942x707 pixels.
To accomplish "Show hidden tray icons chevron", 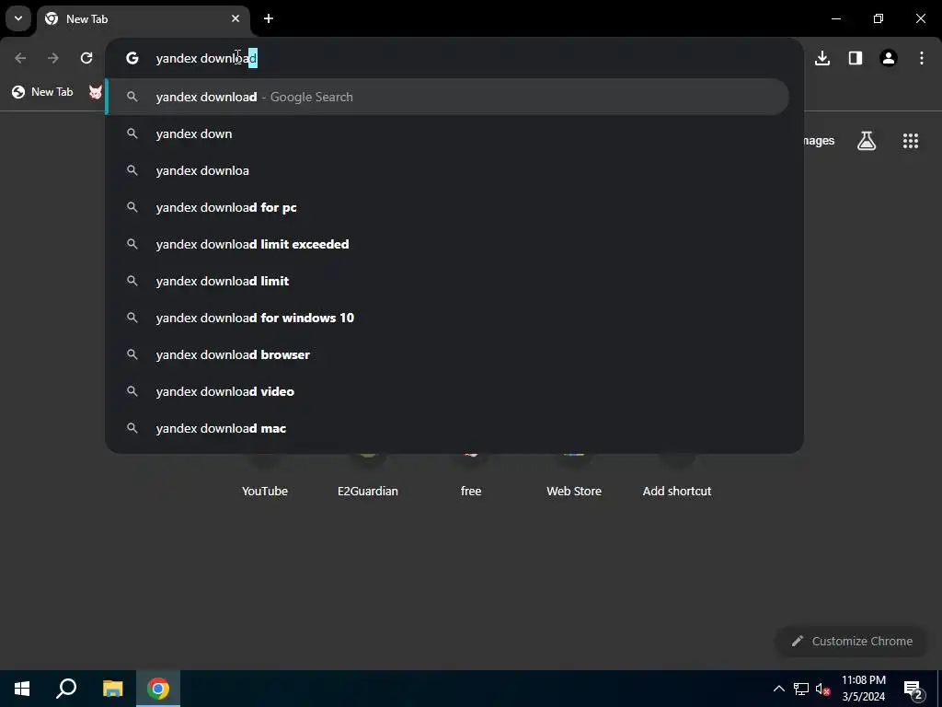I will [778, 689].
